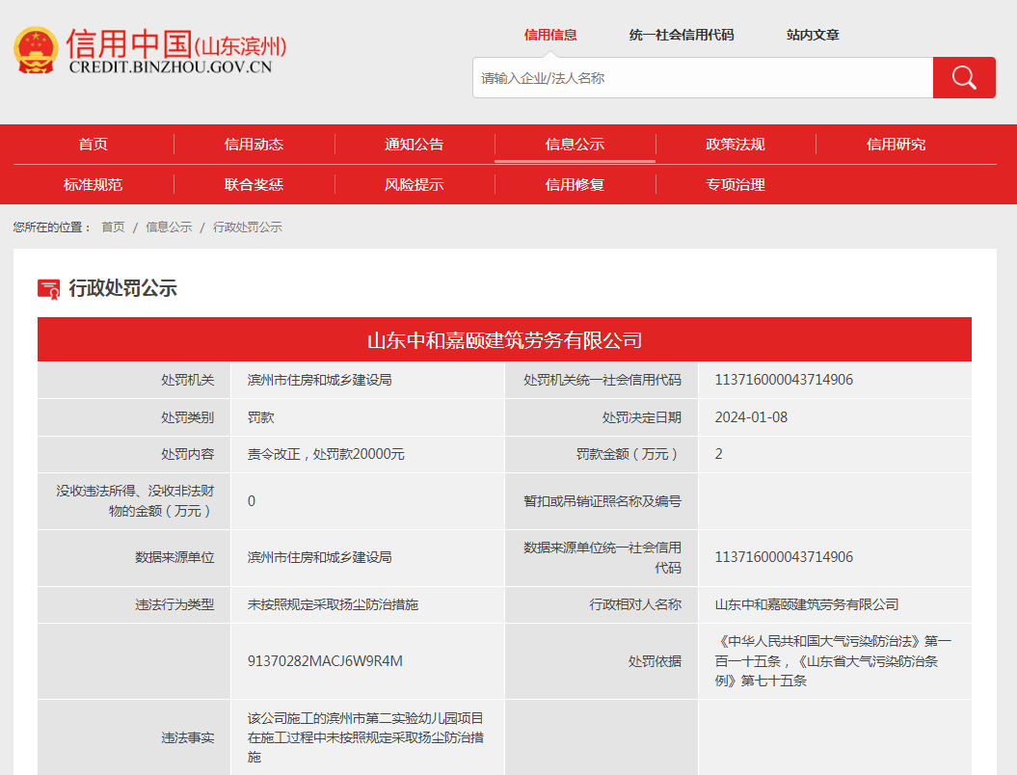
Task: Click the 处罚机关统一社会信用代码 label
Action: 602,380
